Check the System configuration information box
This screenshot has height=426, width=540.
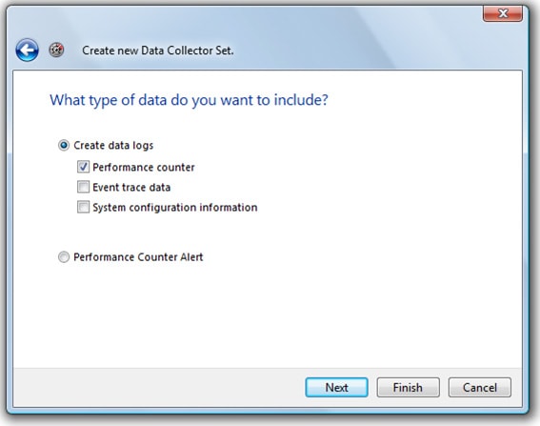(83, 207)
